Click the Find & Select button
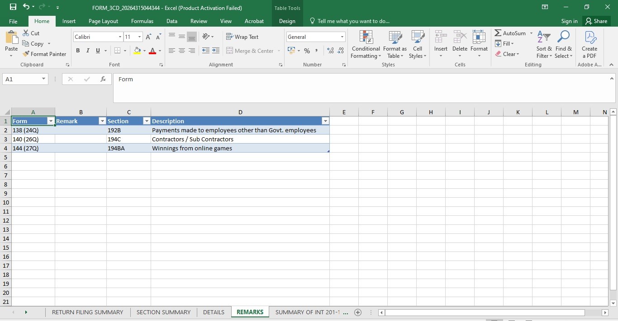 tap(564, 45)
